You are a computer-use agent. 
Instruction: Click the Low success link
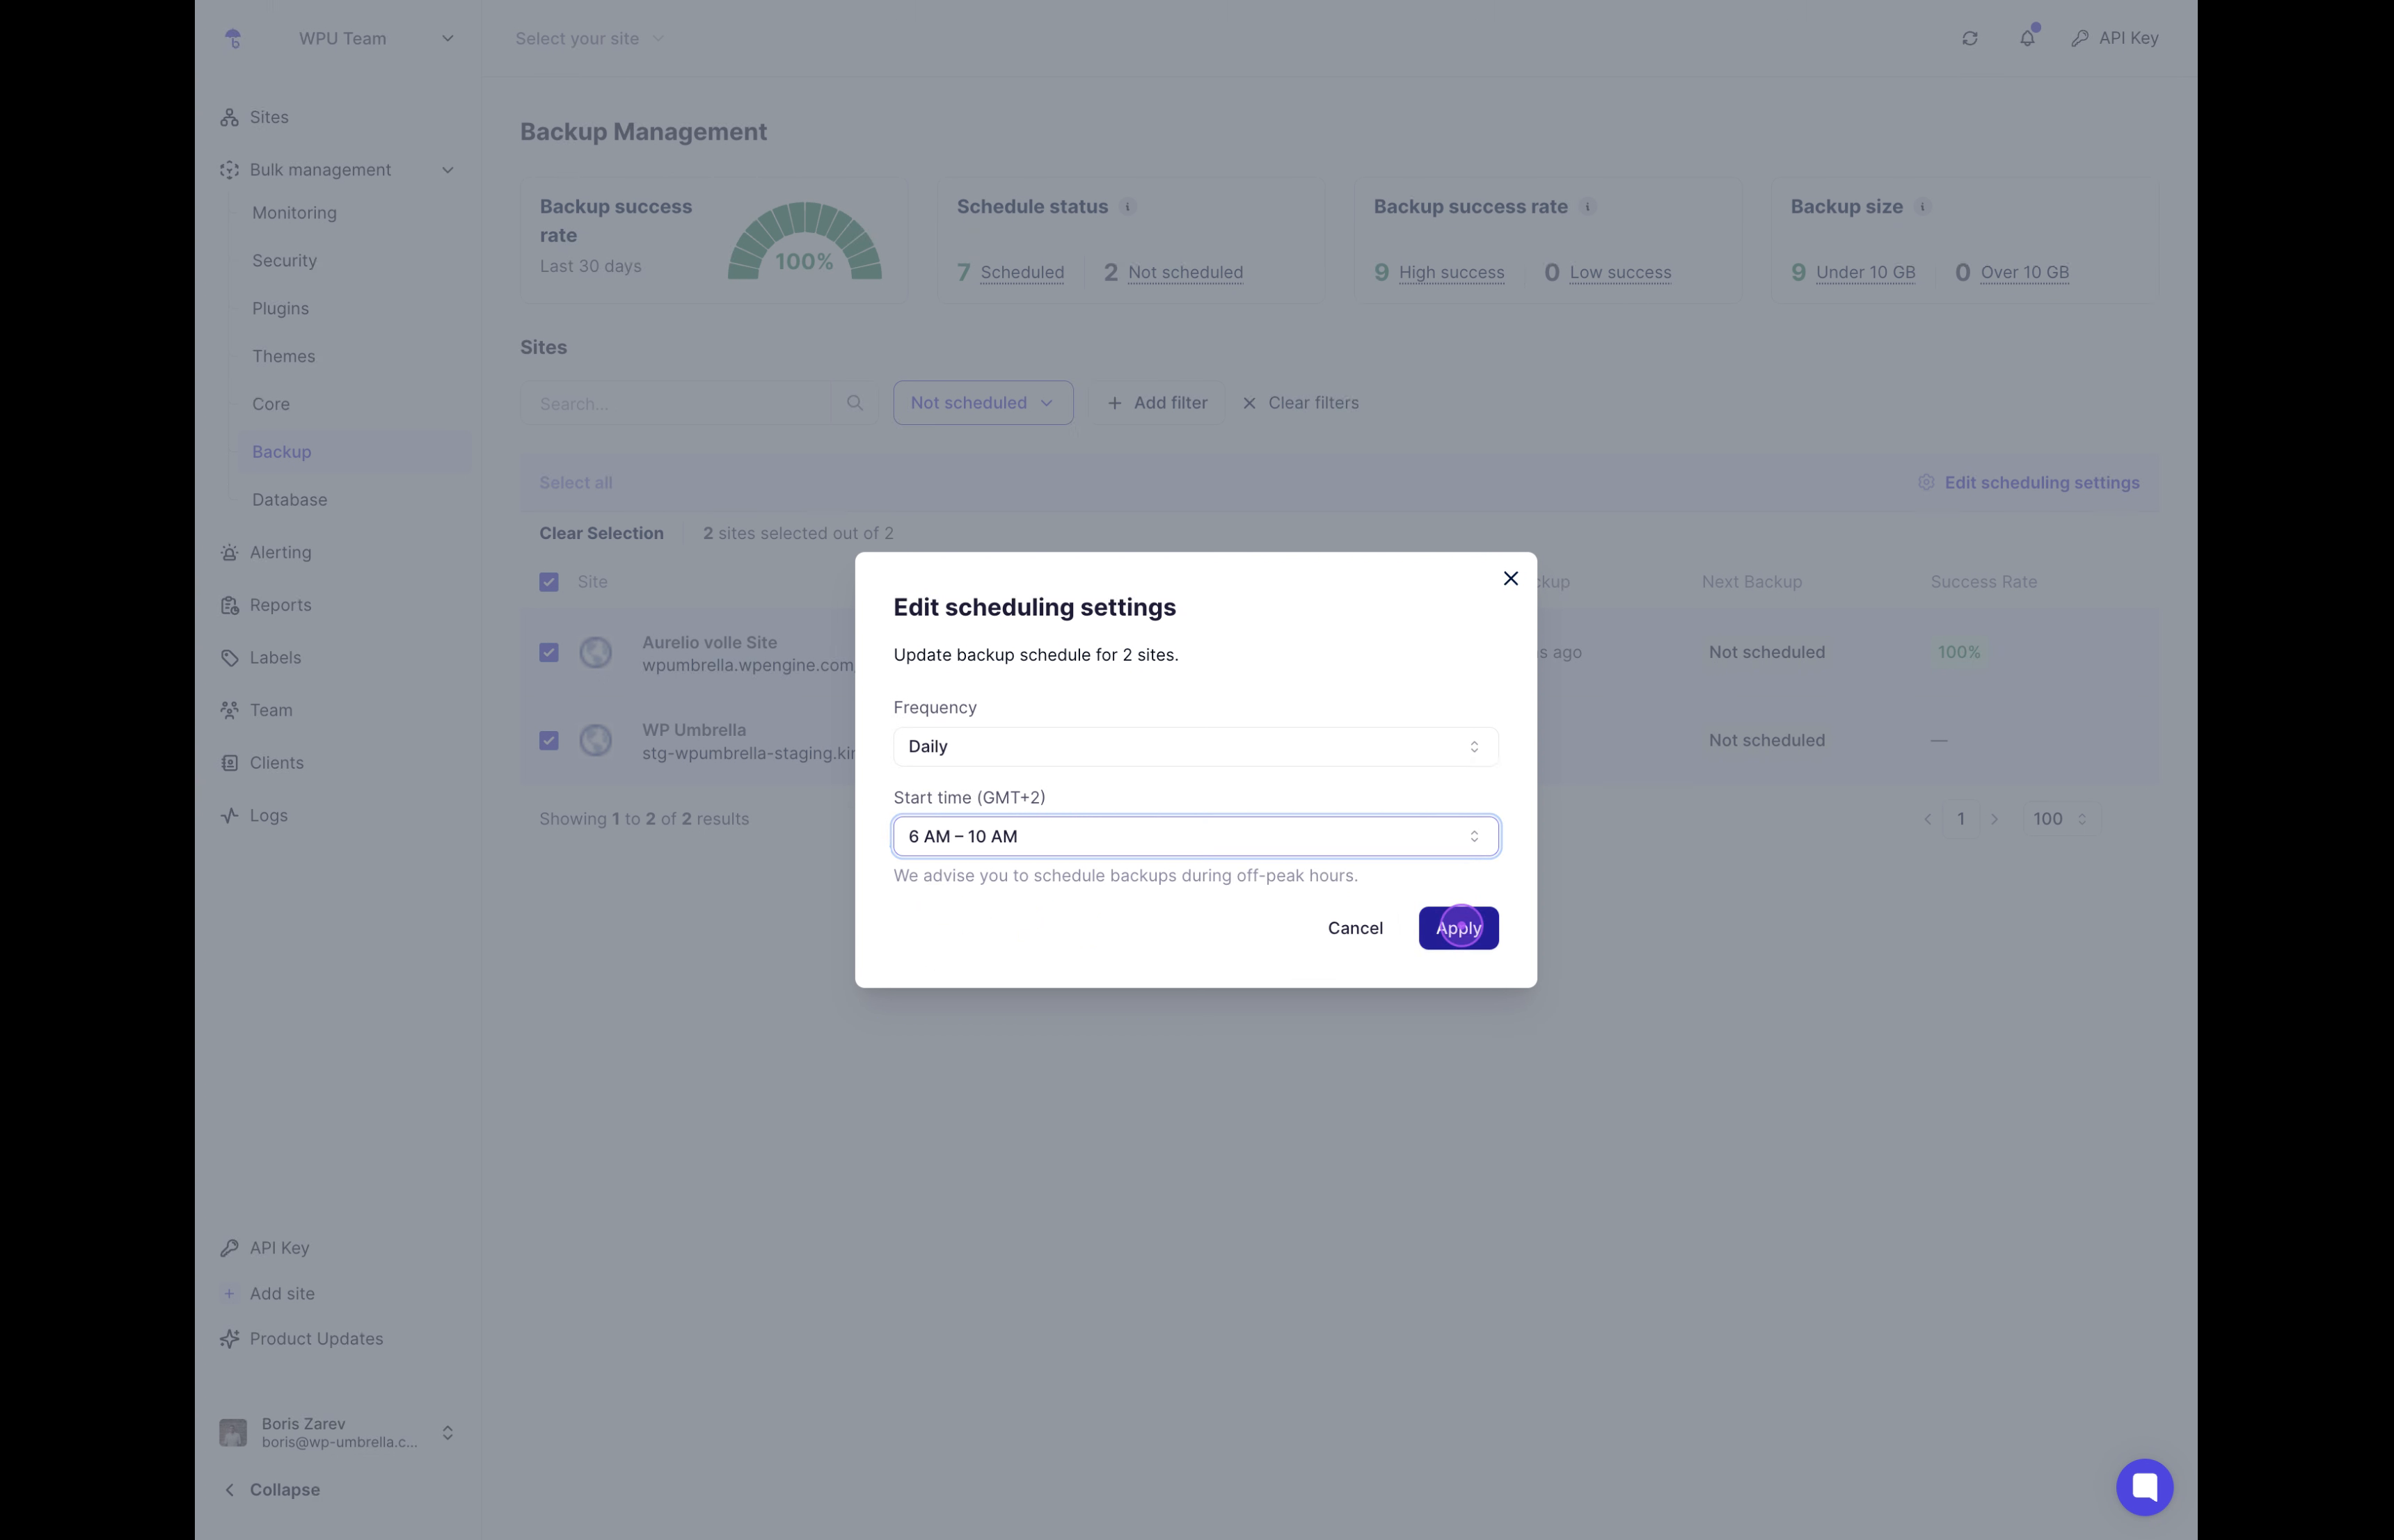1619,273
